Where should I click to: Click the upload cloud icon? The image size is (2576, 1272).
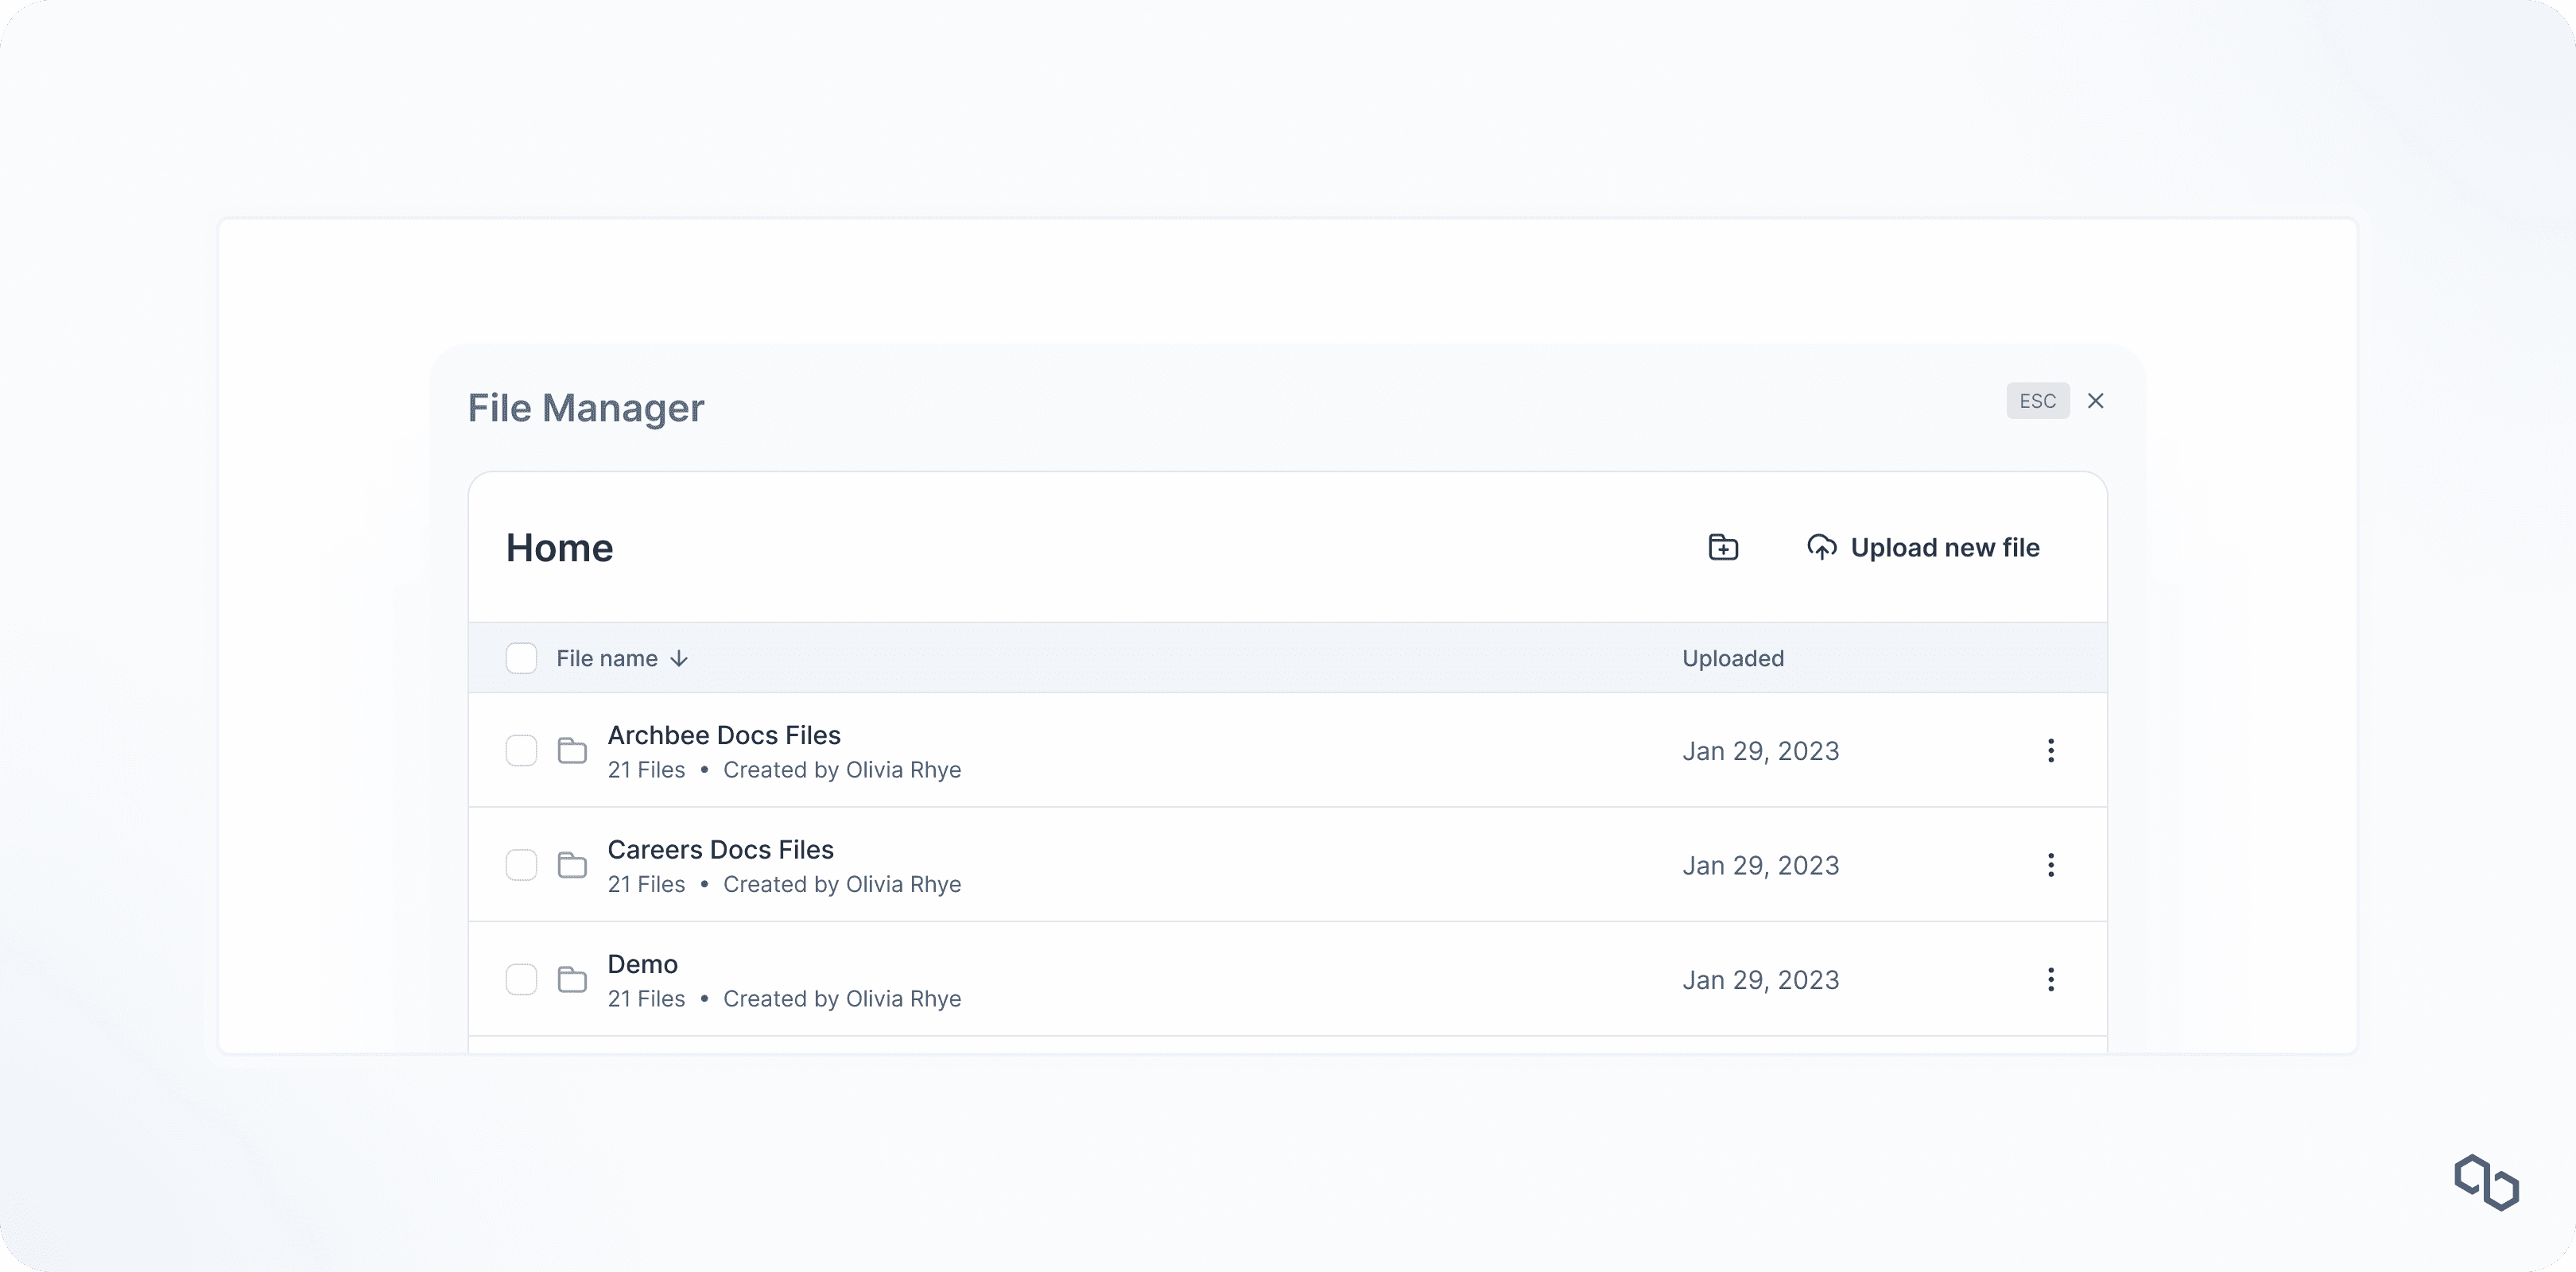point(1821,547)
